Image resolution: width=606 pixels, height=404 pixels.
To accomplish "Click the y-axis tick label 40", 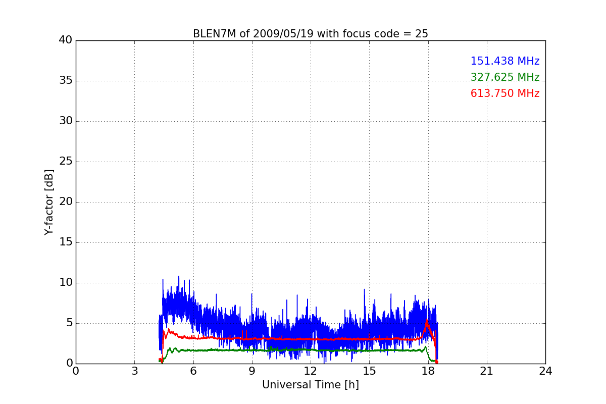I will pyautogui.click(x=66, y=40).
